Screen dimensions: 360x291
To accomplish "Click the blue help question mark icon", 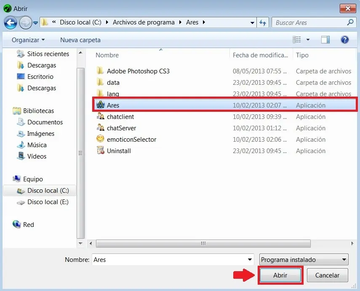I will coord(344,40).
